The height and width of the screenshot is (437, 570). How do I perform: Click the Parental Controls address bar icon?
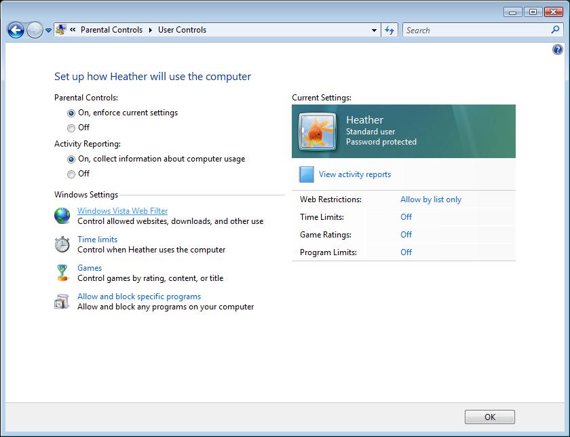pyautogui.click(x=61, y=30)
